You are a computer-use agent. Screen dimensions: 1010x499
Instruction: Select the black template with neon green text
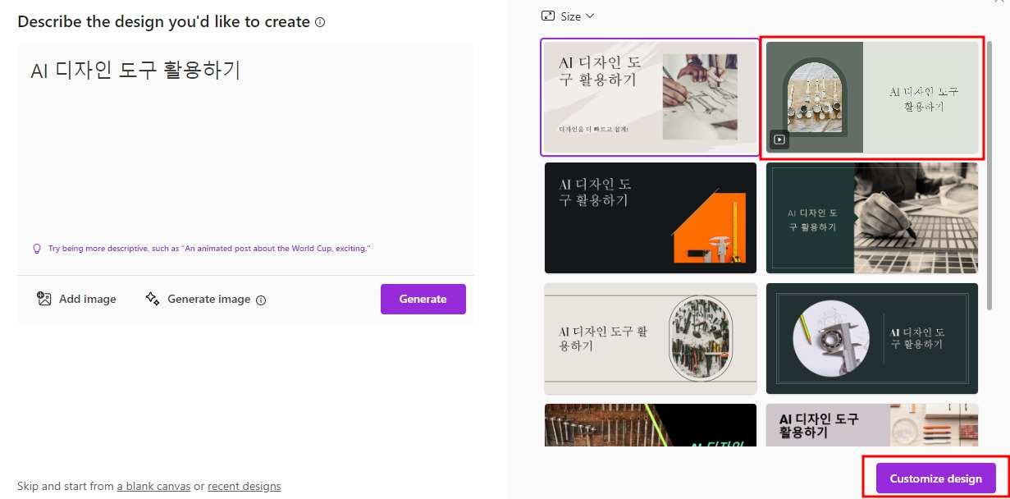tap(651, 425)
